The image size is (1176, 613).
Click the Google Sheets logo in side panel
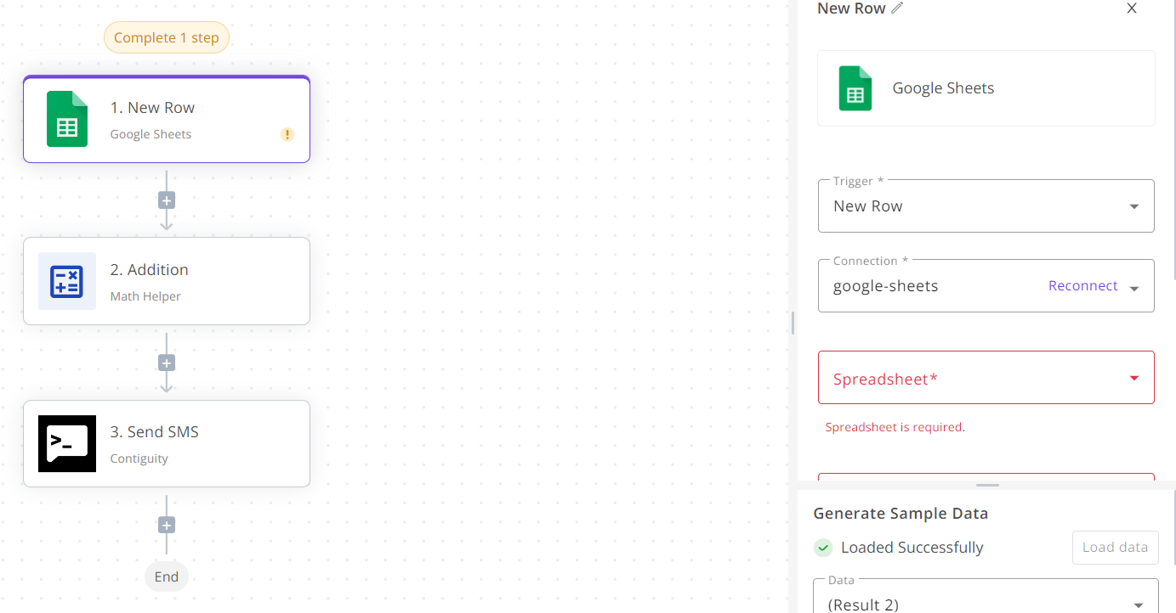click(x=855, y=88)
